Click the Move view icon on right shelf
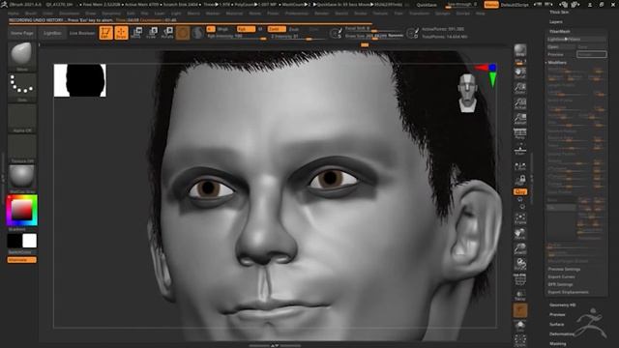This screenshot has height=348, width=619. tap(520, 233)
